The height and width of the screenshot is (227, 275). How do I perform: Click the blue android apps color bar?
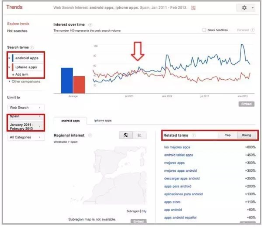pos(13,58)
